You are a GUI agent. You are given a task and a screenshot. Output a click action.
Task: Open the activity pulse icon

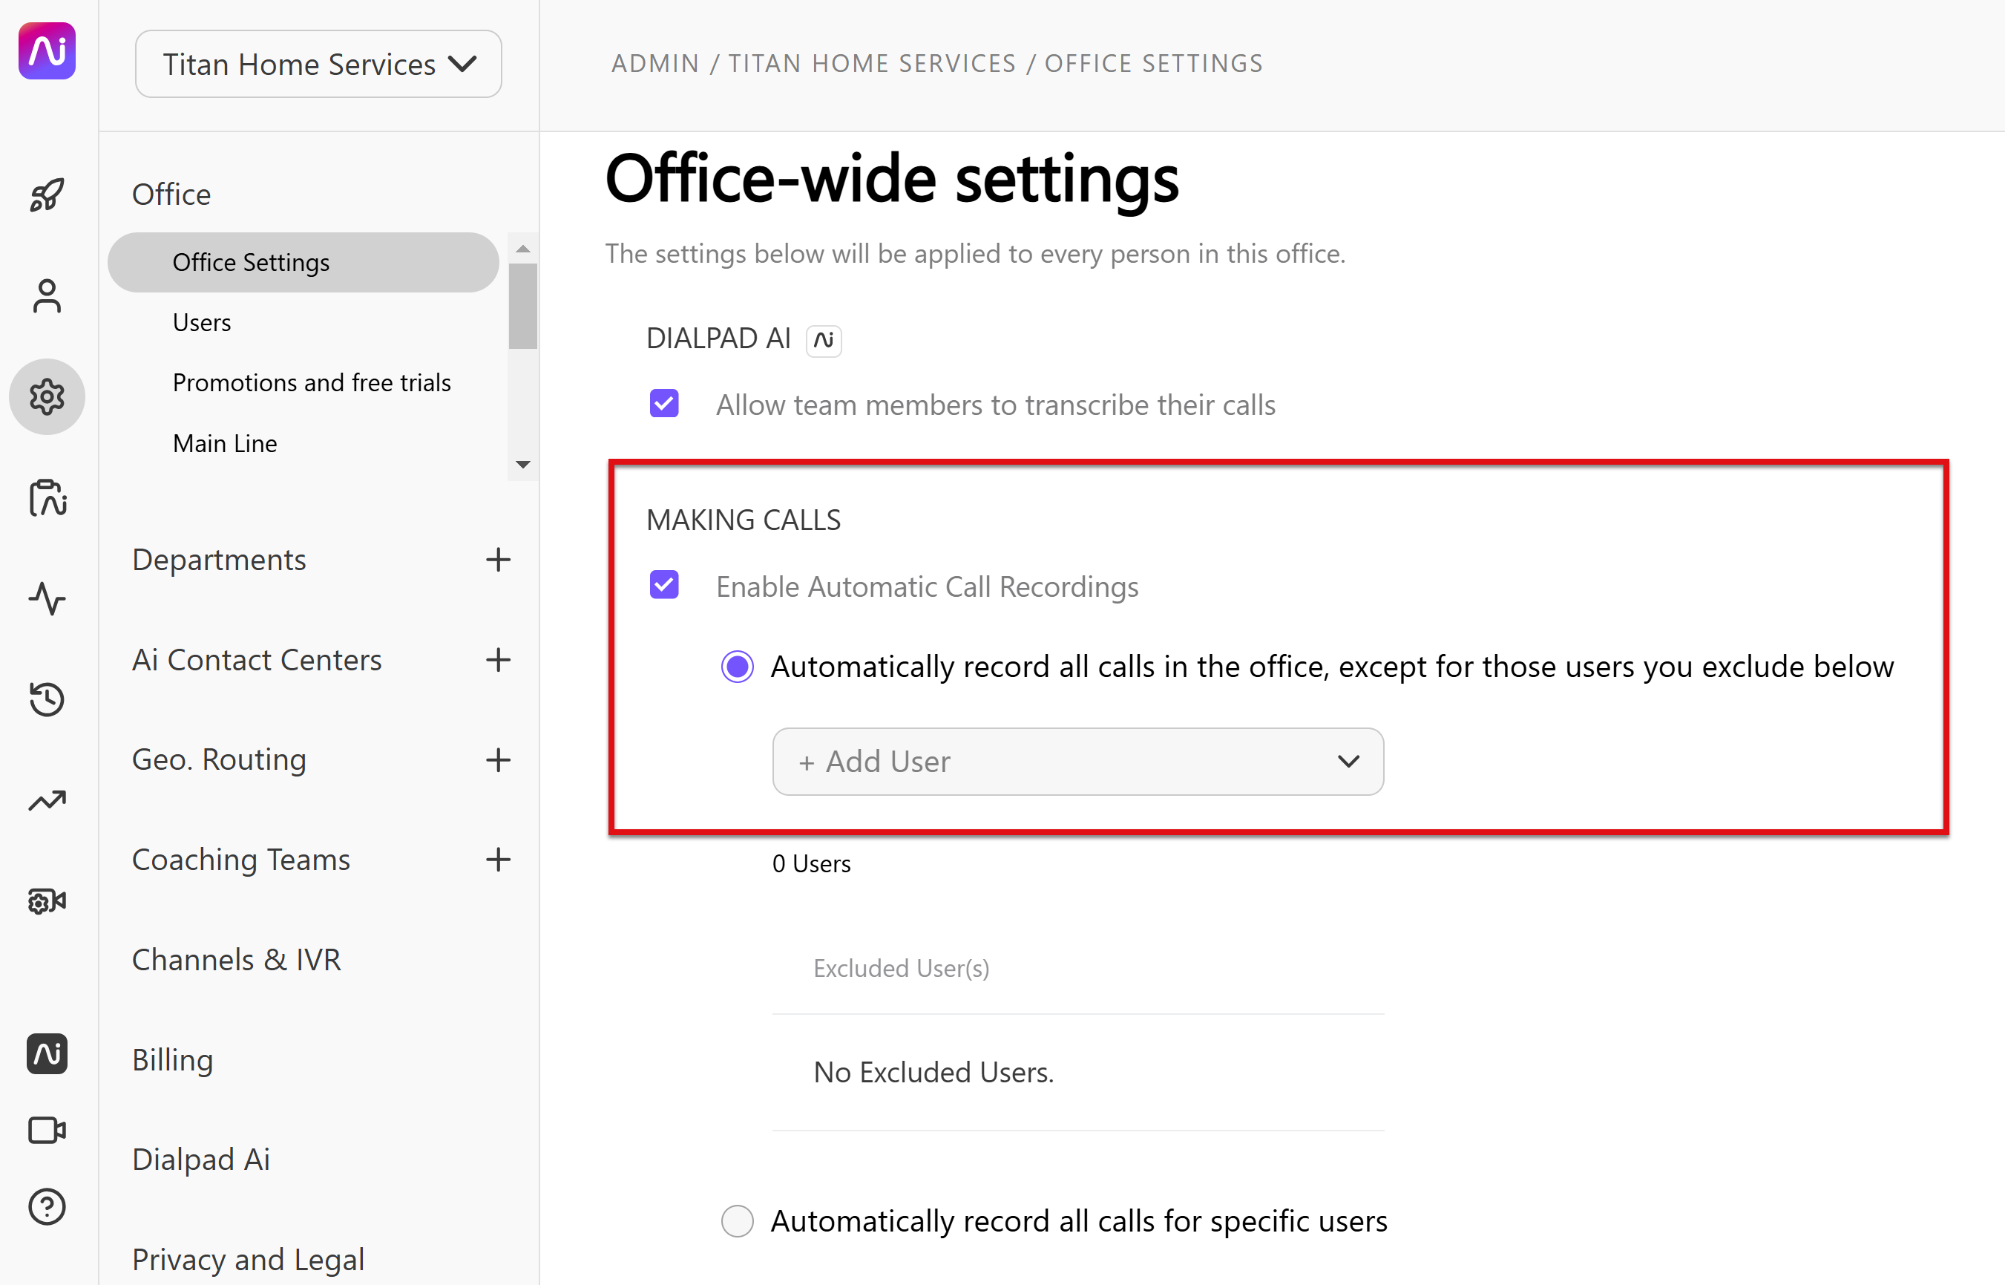pyautogui.click(x=47, y=598)
